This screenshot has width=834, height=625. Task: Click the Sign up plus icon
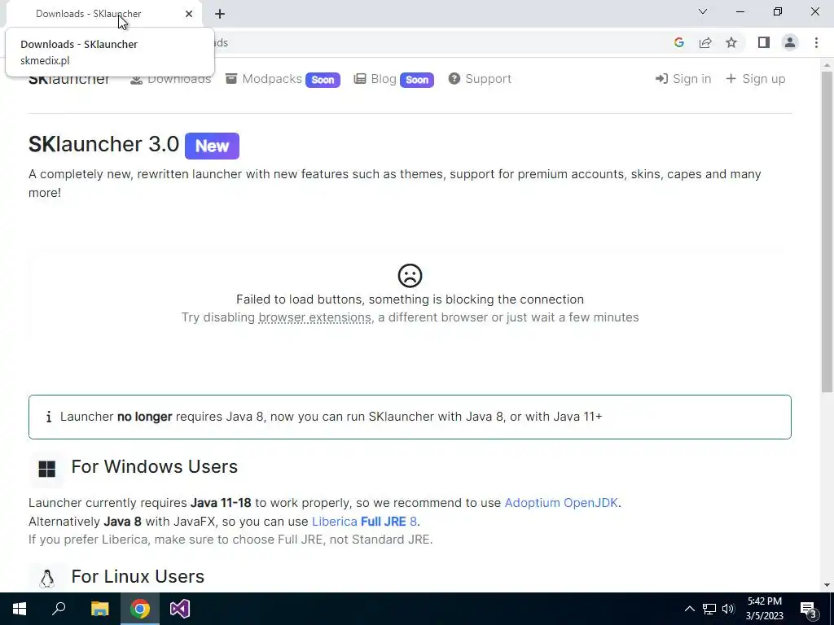tap(731, 79)
